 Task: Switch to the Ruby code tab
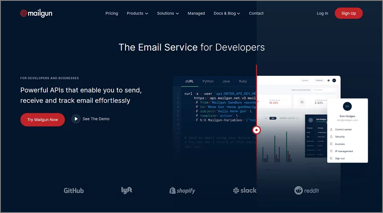pyautogui.click(x=243, y=81)
